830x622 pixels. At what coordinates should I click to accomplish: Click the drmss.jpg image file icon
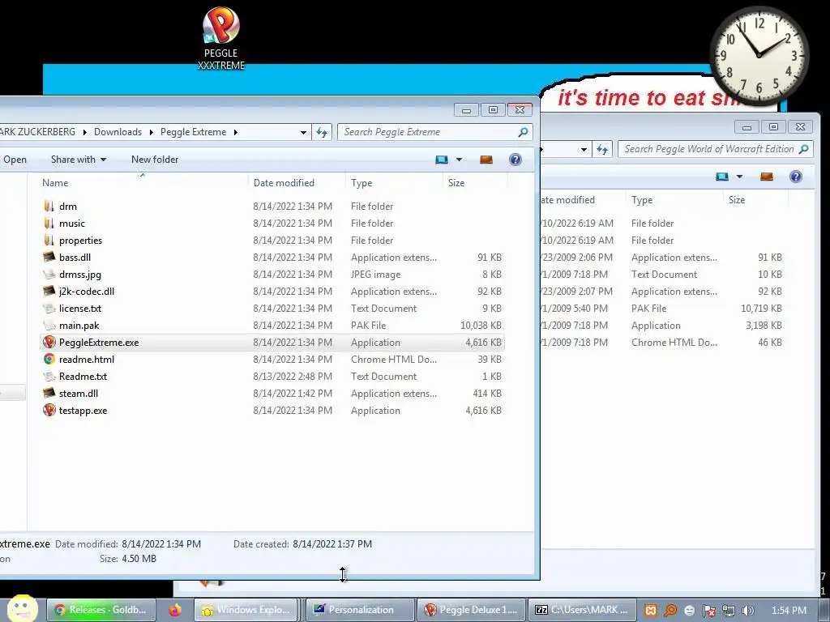click(x=49, y=274)
